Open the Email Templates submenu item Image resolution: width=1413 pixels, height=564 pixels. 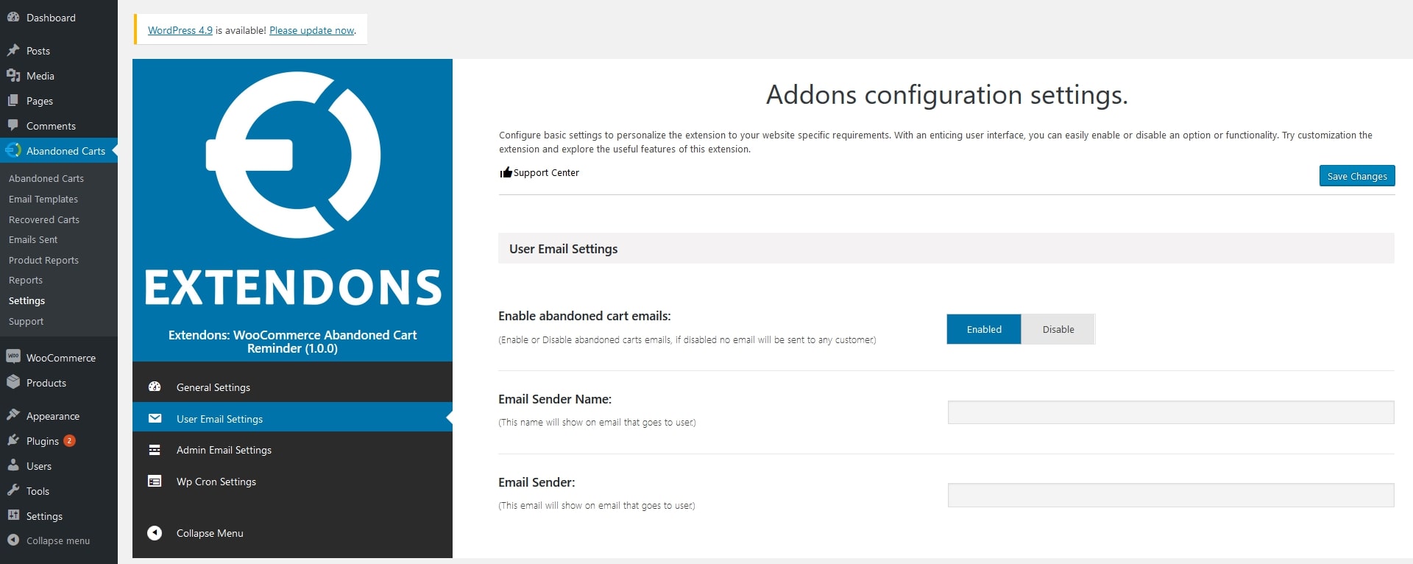(x=43, y=199)
